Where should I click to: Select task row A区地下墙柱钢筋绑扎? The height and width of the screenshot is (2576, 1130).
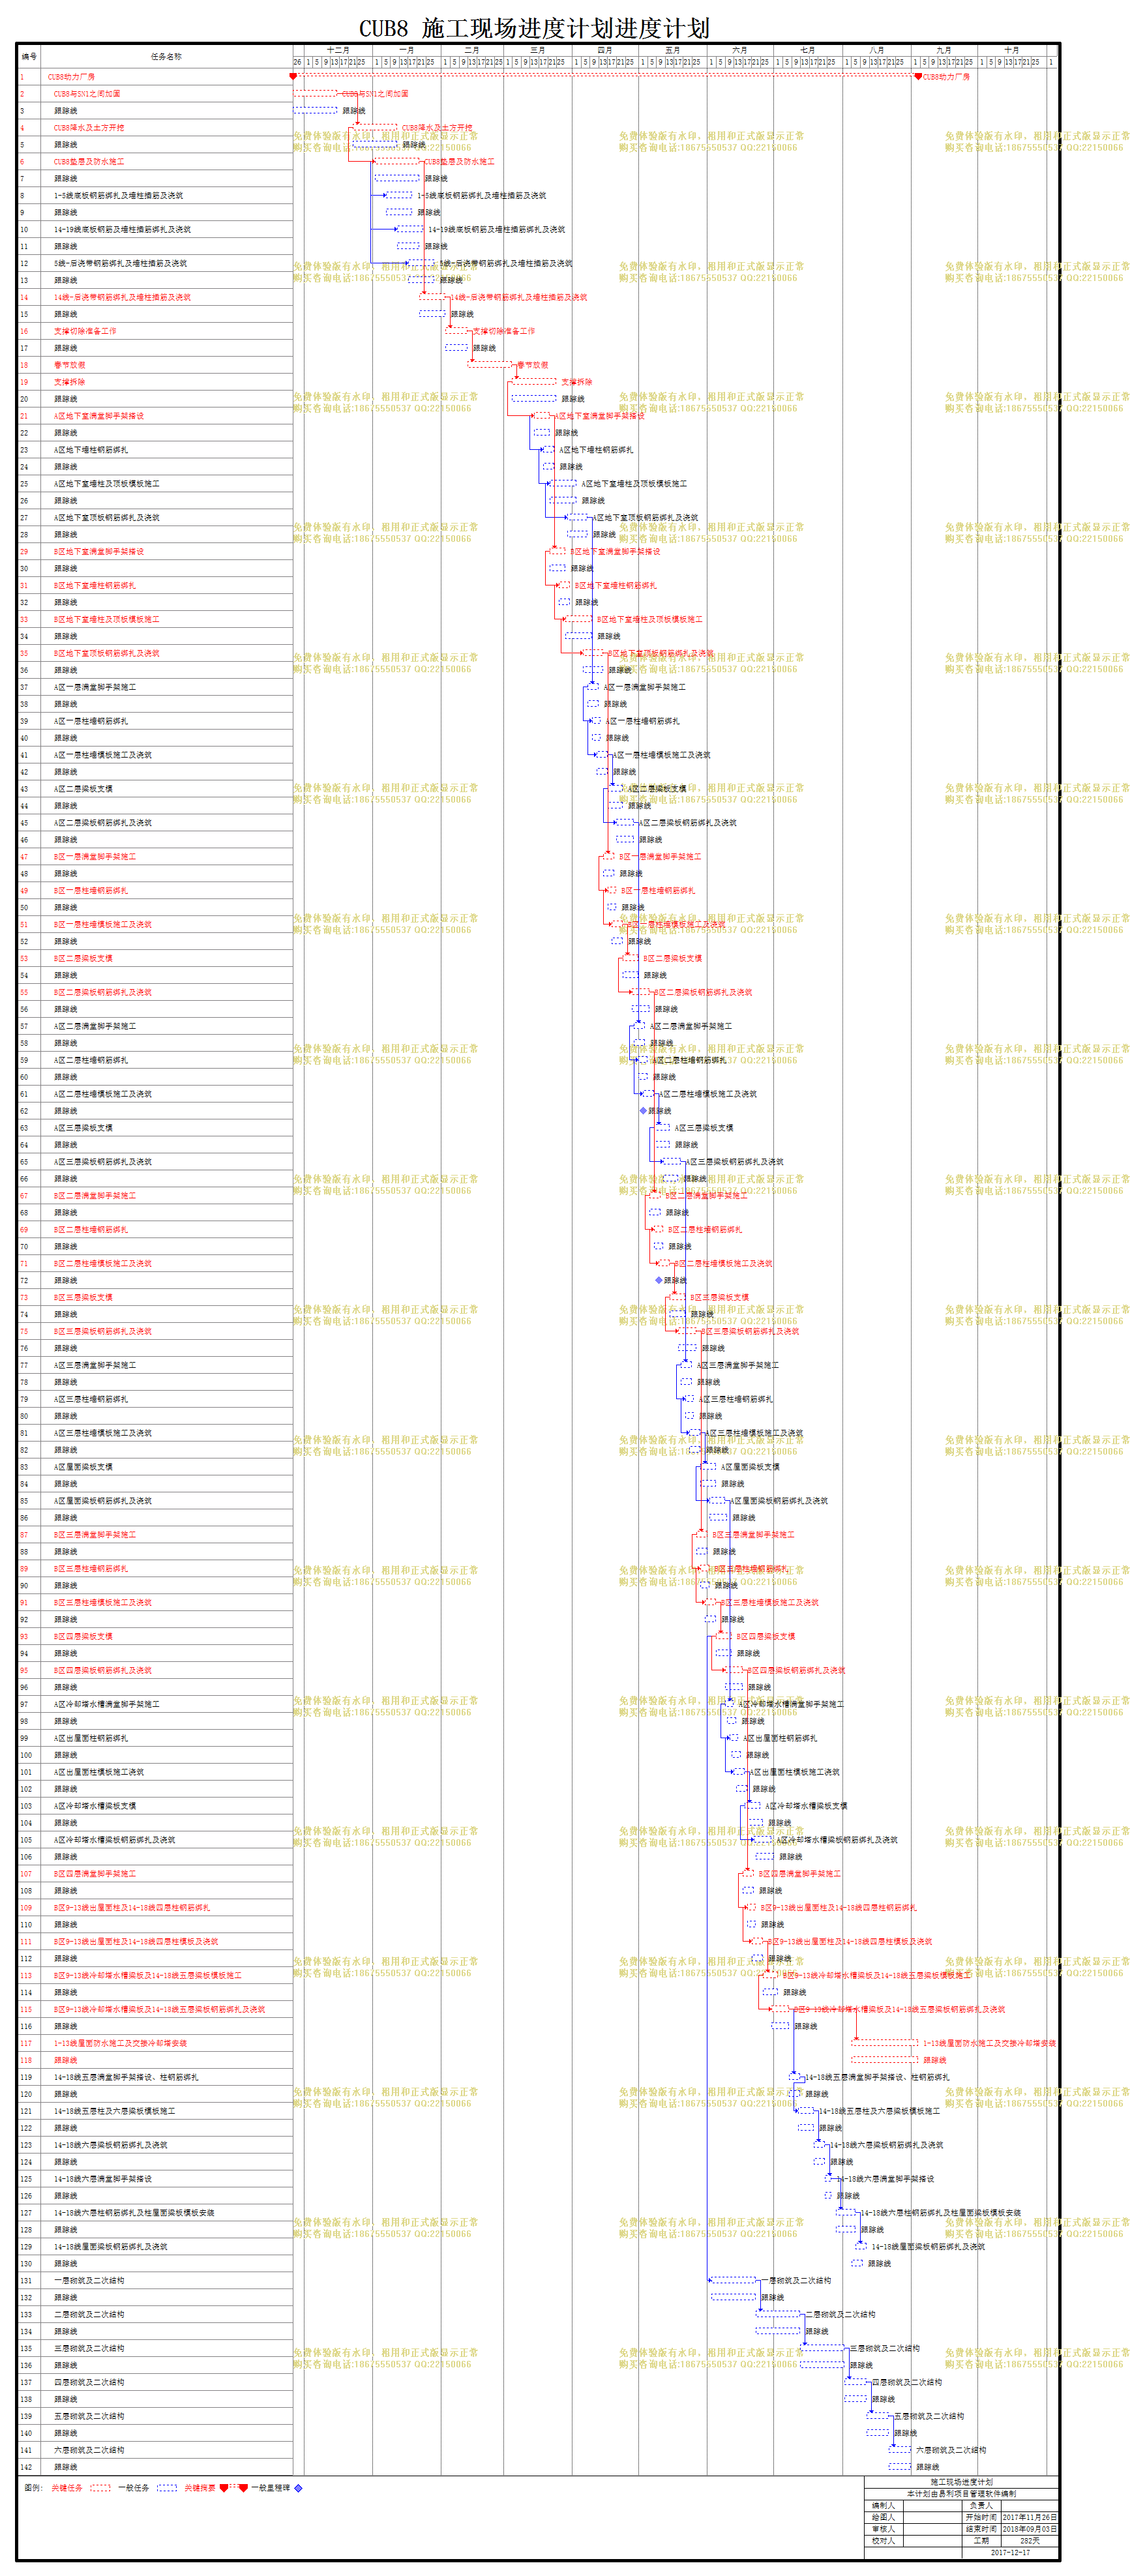pos(155,450)
